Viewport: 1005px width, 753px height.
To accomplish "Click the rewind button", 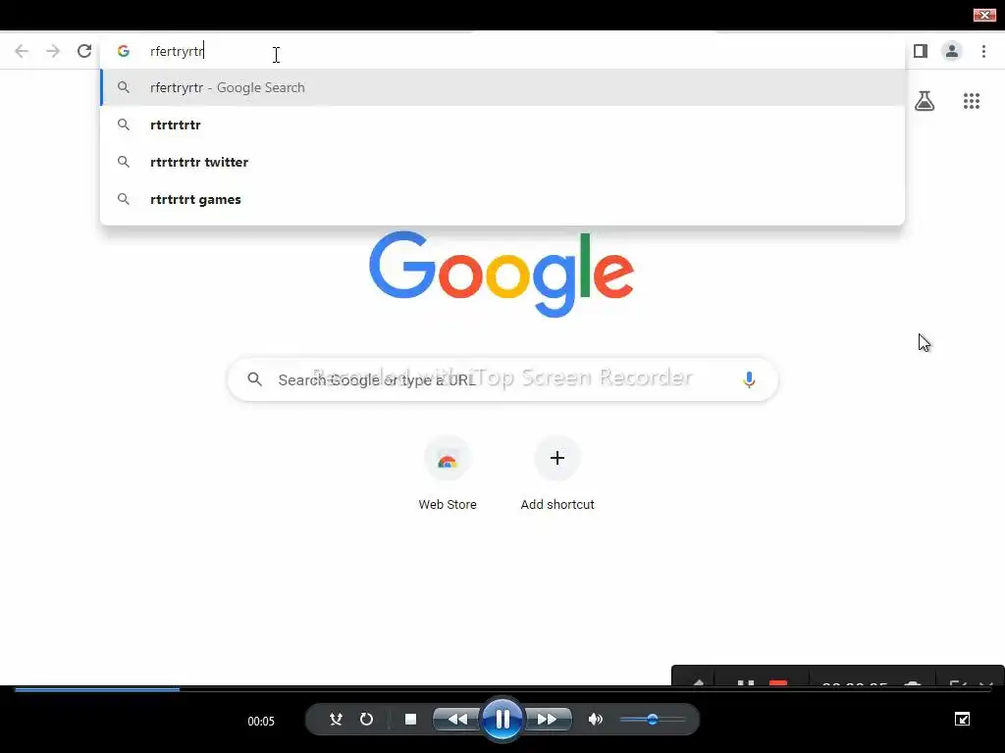I will click(x=456, y=719).
